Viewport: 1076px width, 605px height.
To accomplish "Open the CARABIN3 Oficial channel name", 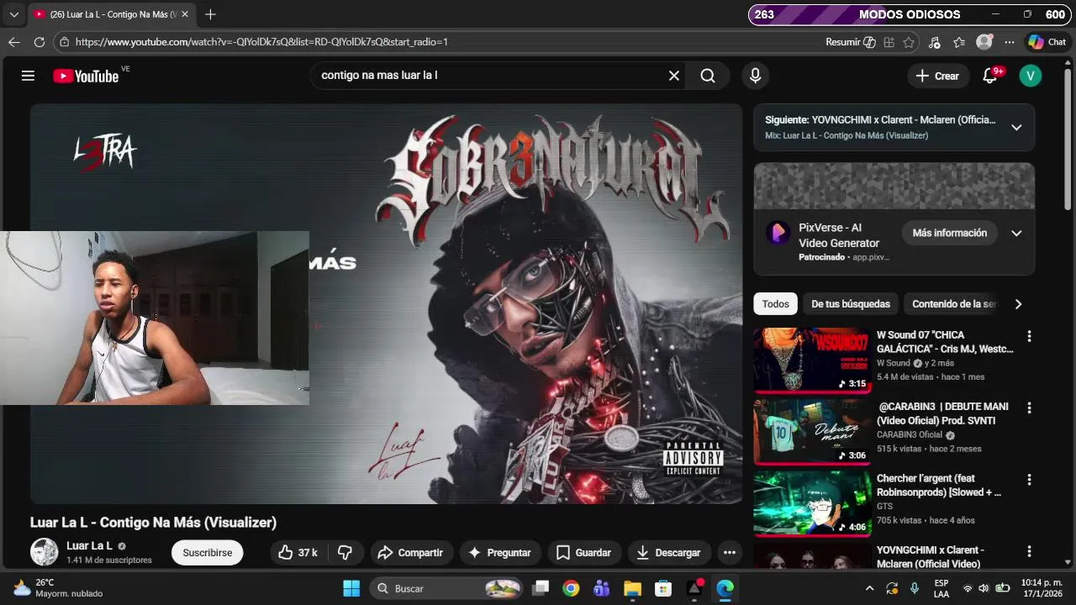I will point(910,435).
